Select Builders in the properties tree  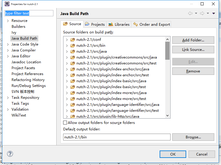point(19,27)
